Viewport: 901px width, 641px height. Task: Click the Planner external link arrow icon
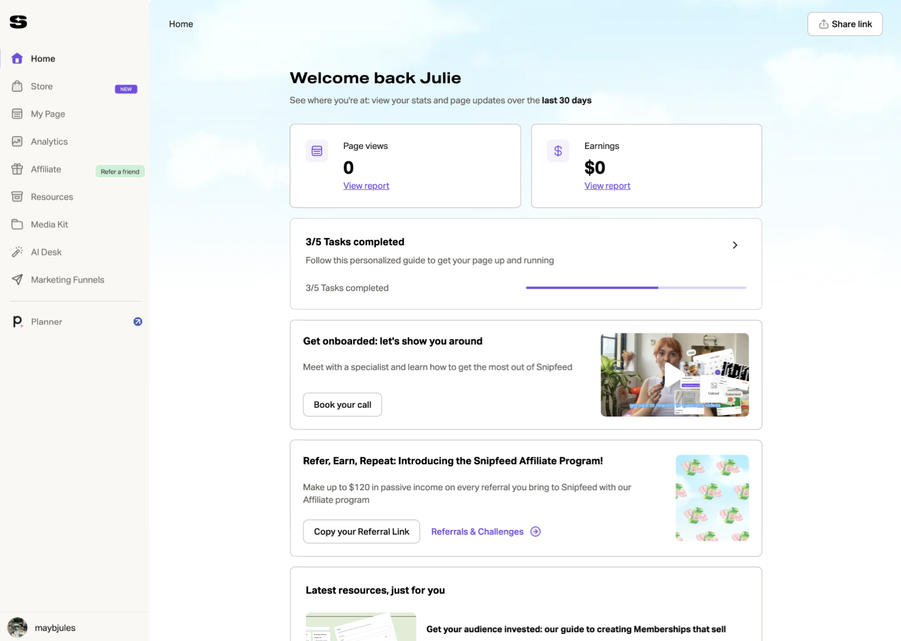[138, 322]
